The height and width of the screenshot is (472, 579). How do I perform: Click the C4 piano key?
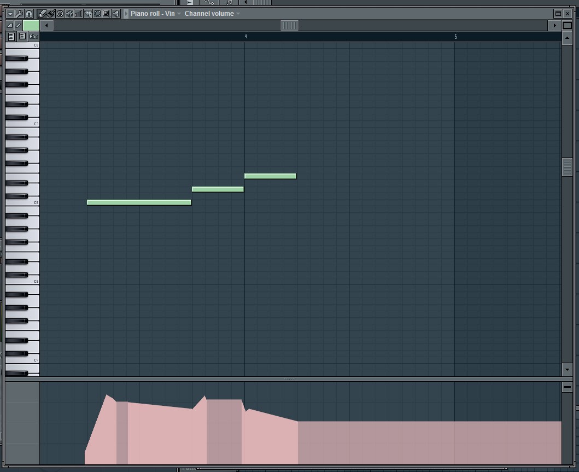point(22,359)
